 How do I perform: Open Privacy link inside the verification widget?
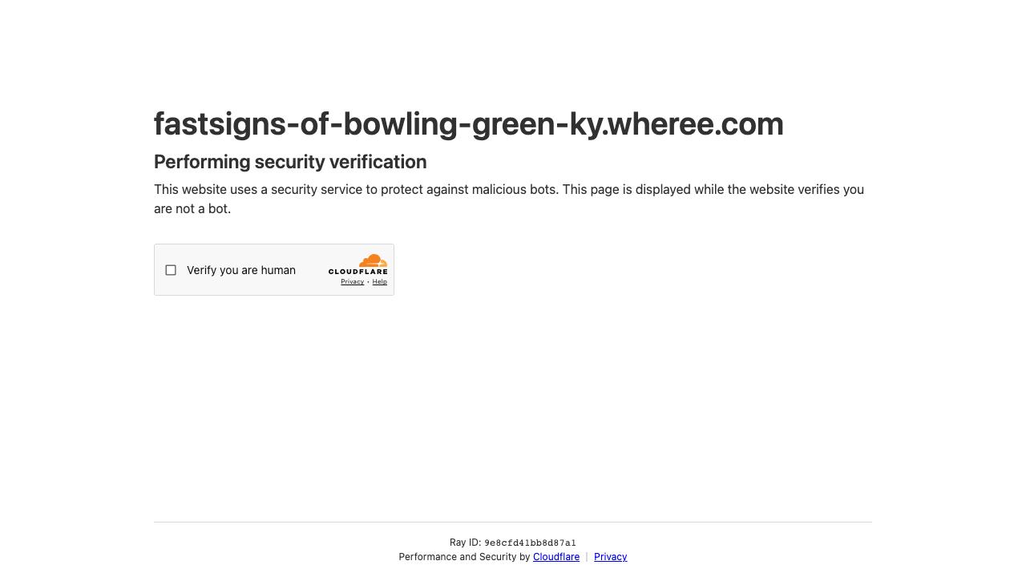352,281
